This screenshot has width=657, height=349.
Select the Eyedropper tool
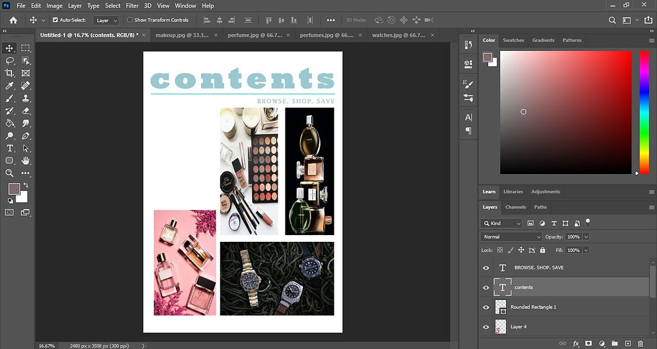click(9, 86)
